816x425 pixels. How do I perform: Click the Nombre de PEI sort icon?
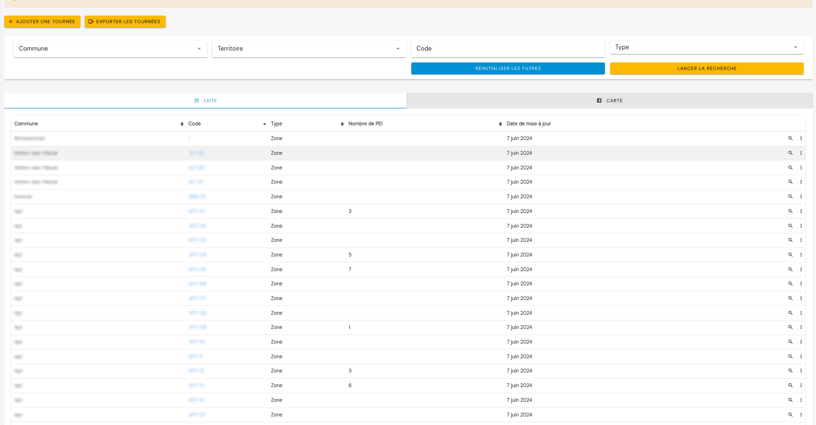[500, 124]
